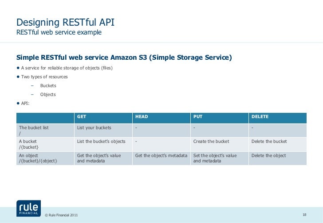Click the DELETE column header

coord(277,118)
